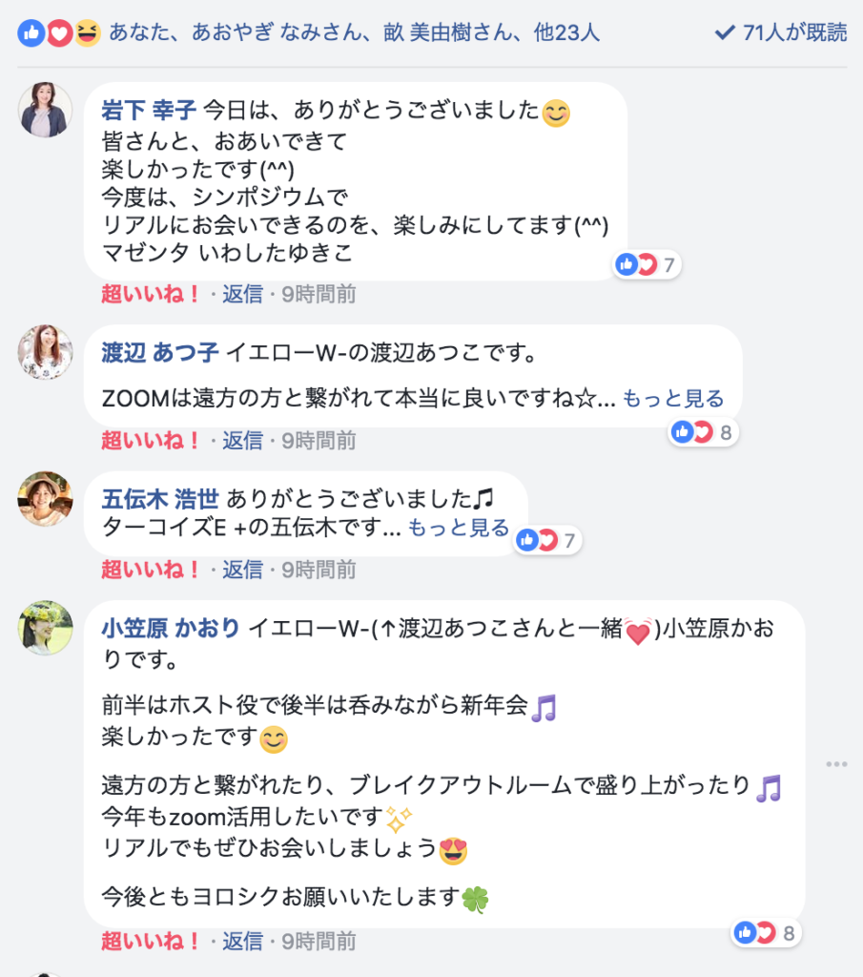Open reactions on 小笠原 かおり's comment

coord(765,932)
